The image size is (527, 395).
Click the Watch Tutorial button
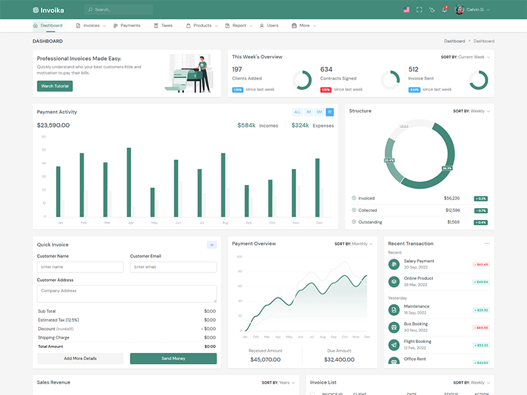pyautogui.click(x=55, y=86)
